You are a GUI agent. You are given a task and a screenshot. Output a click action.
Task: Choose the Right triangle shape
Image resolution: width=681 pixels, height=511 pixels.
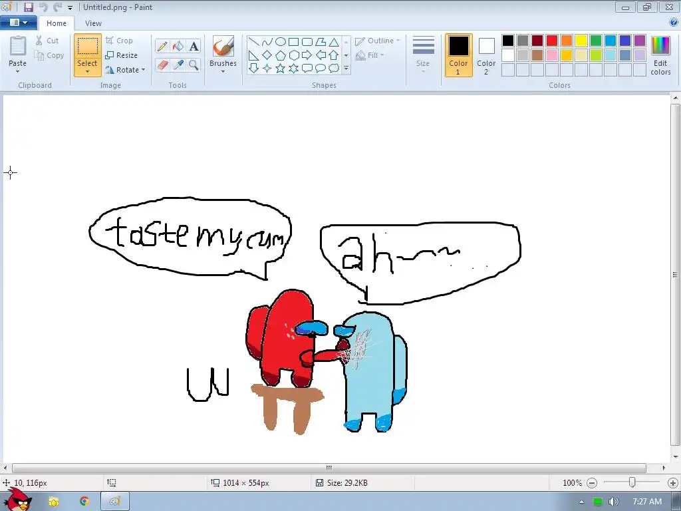pyautogui.click(x=253, y=55)
